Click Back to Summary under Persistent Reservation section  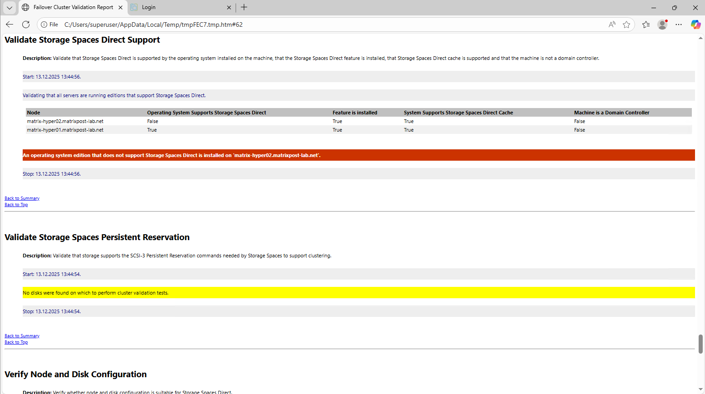pos(22,336)
